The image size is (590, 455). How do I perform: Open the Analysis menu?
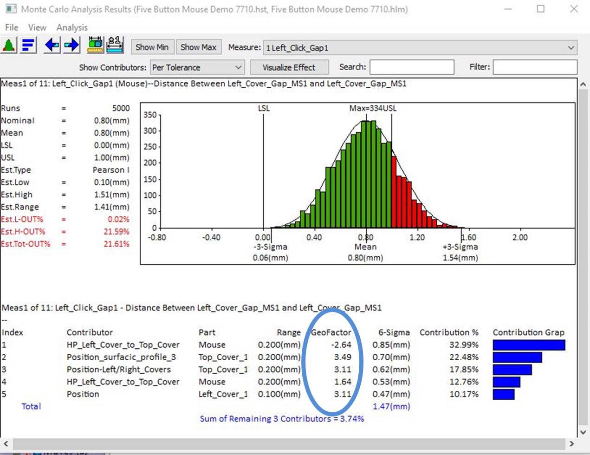tap(71, 27)
